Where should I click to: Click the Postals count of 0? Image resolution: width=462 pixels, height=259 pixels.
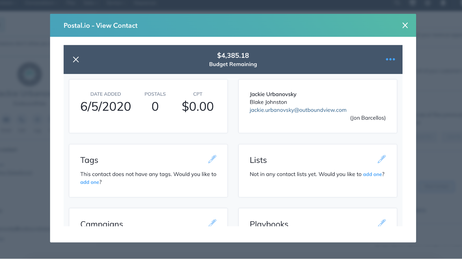(155, 106)
